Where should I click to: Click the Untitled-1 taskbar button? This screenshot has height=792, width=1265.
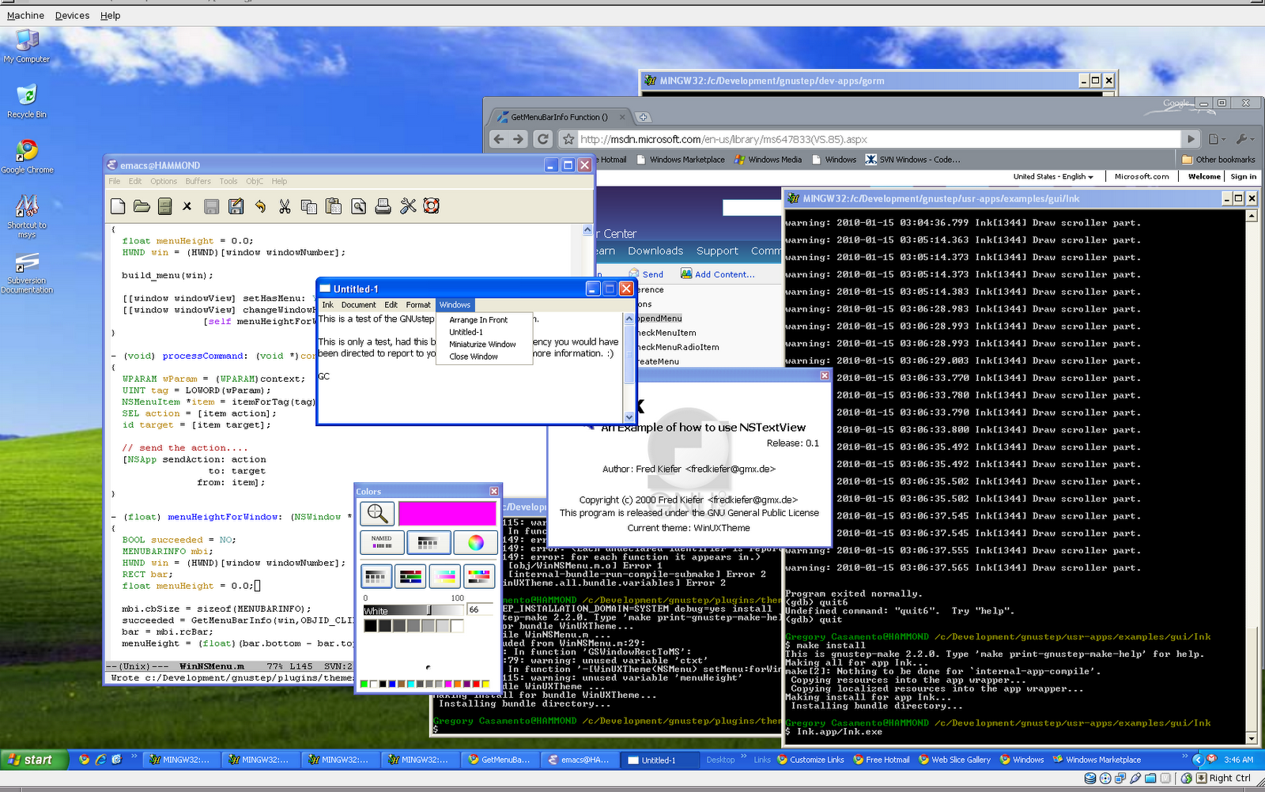[659, 760]
